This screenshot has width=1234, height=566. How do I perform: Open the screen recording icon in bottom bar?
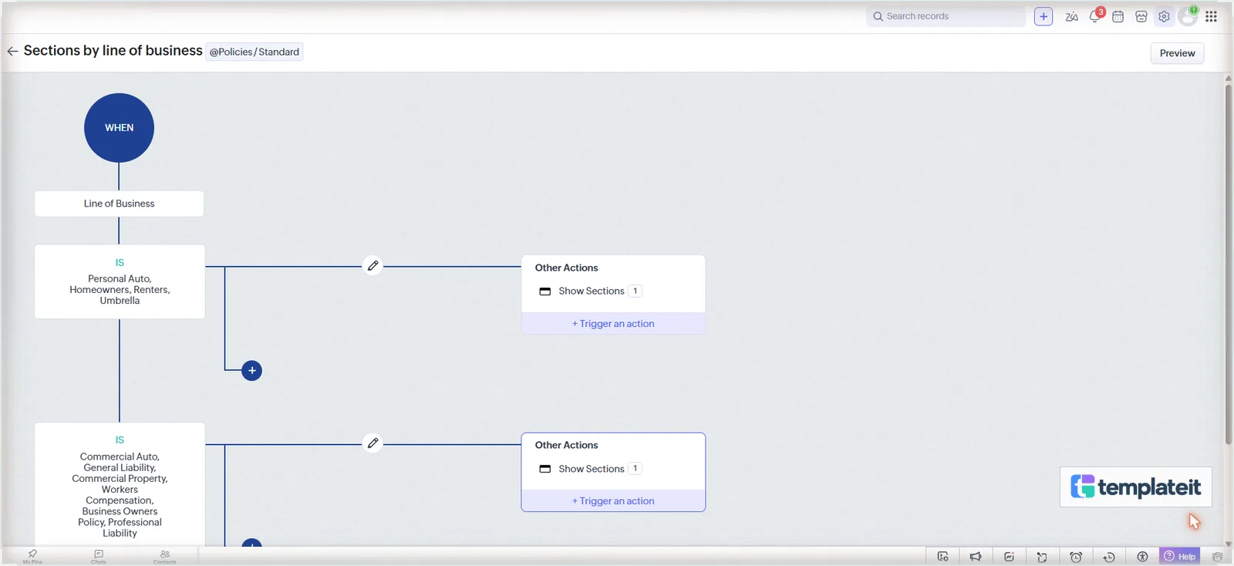click(x=942, y=557)
